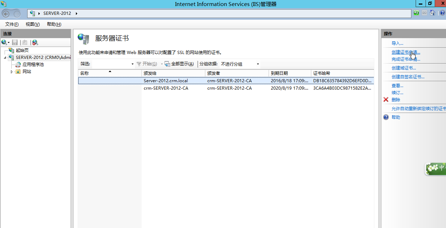Click the 网站 folder icon in the tree
This screenshot has width=446, height=228.
point(18,72)
